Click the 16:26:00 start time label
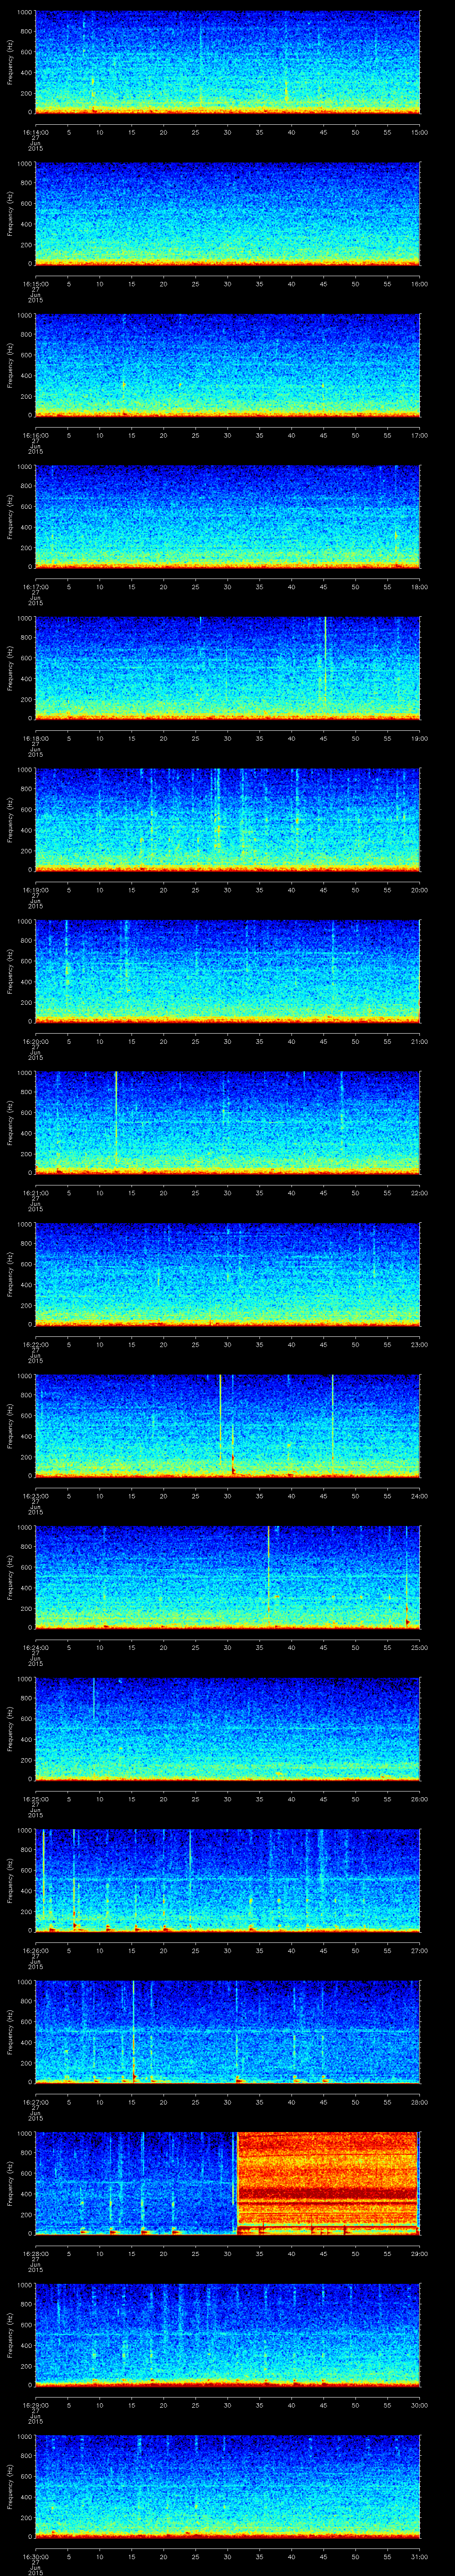This screenshot has height=2576, width=455. tap(35, 1949)
